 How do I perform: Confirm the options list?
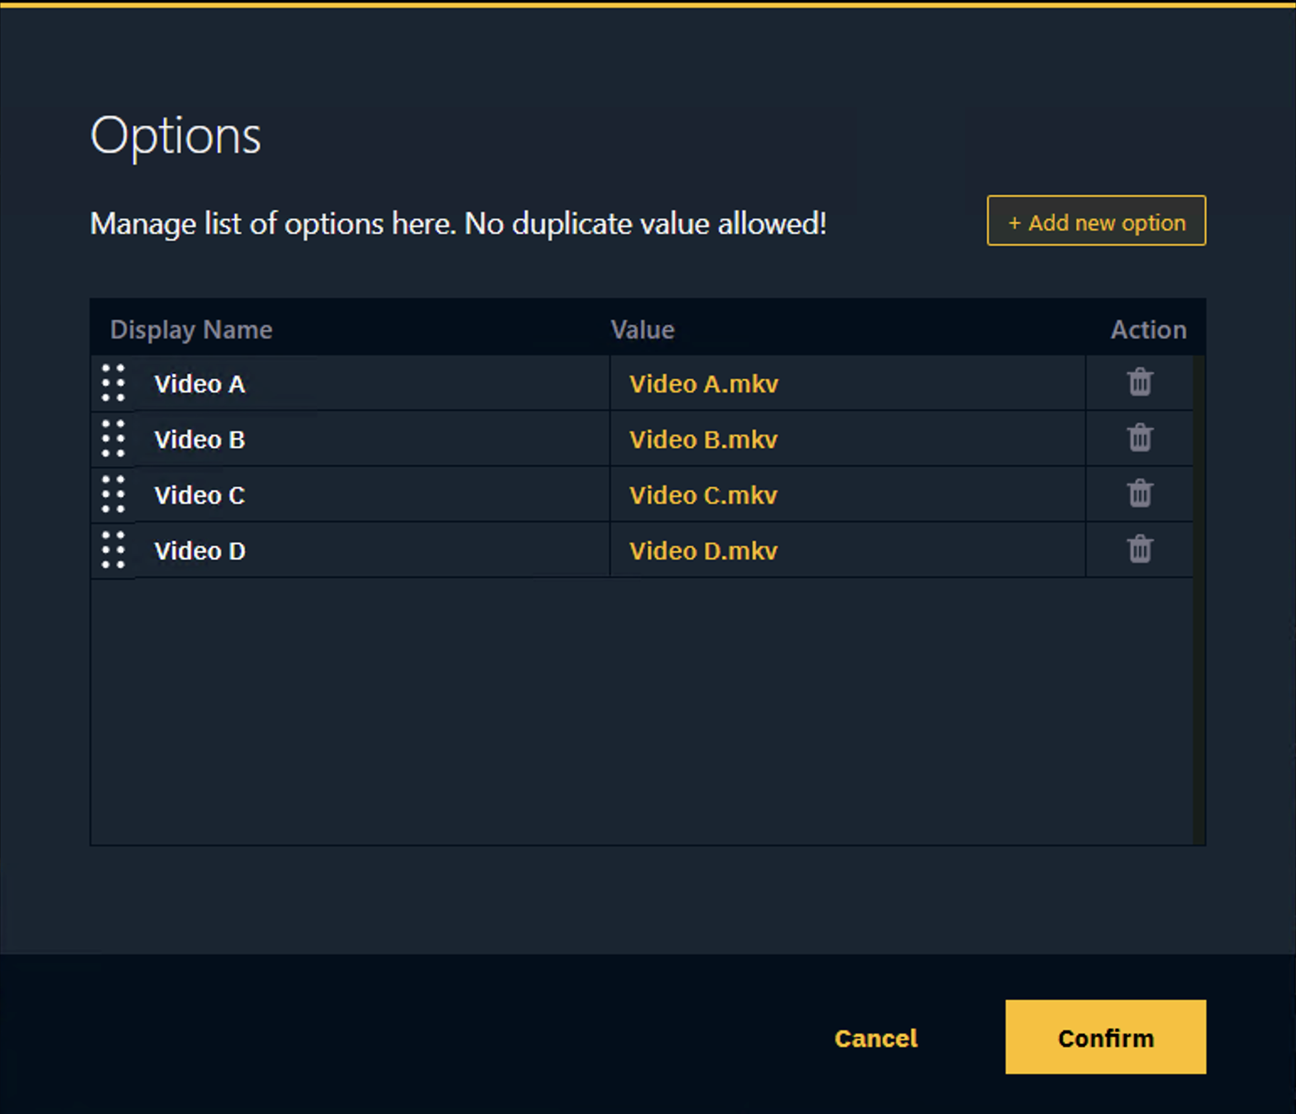(x=1105, y=1037)
